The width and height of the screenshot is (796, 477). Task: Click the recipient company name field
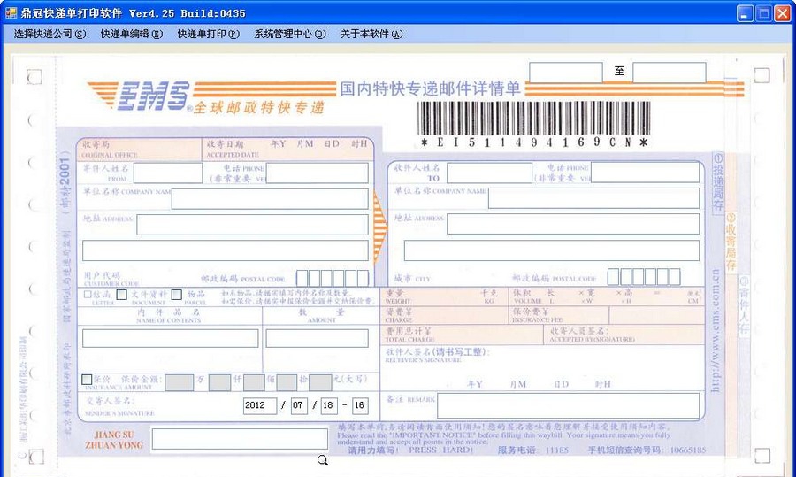pos(594,198)
